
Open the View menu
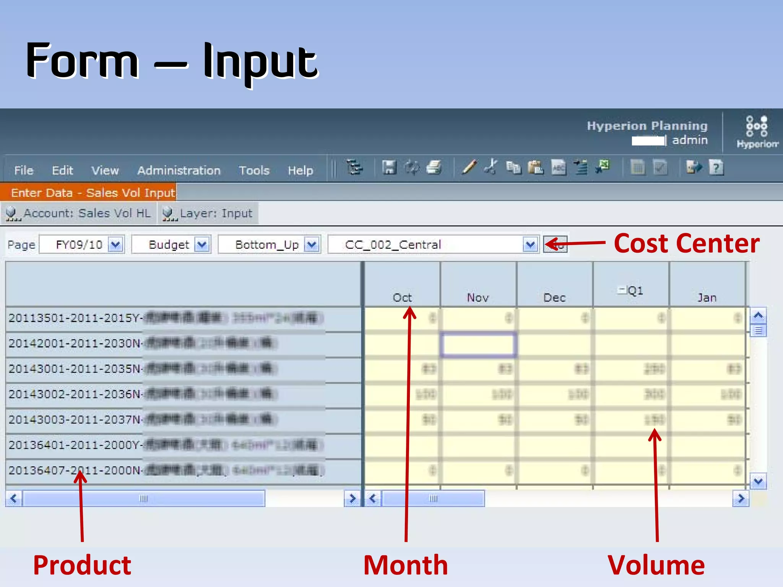point(105,170)
